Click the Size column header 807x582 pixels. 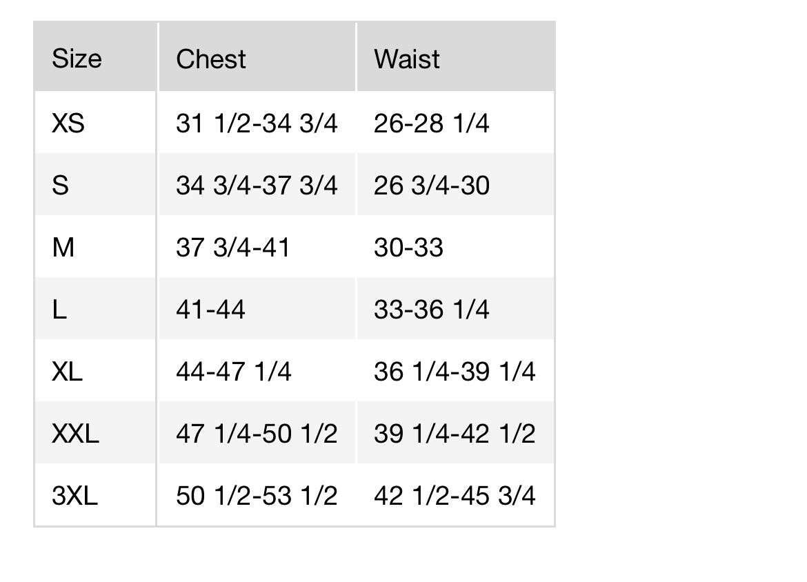click(77, 59)
